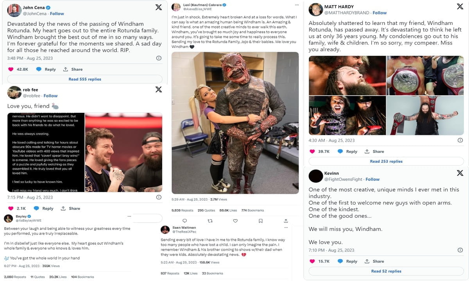The width and height of the screenshot is (469, 281).
Task: Like Kevinn's tweet with the 15.7K heart
Action: click(312, 261)
